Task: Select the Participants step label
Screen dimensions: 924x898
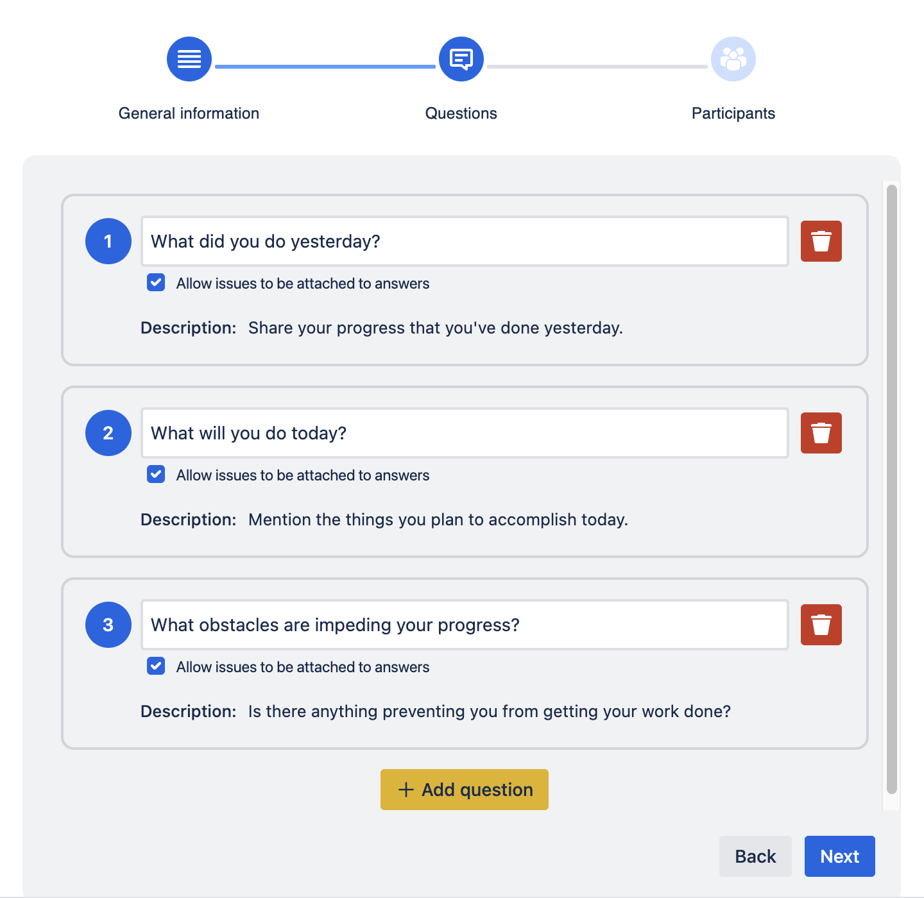Action: click(733, 114)
